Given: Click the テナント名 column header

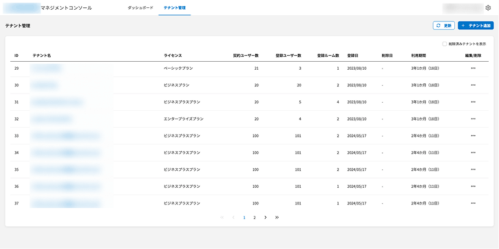Looking at the screenshot, I should 42,56.
